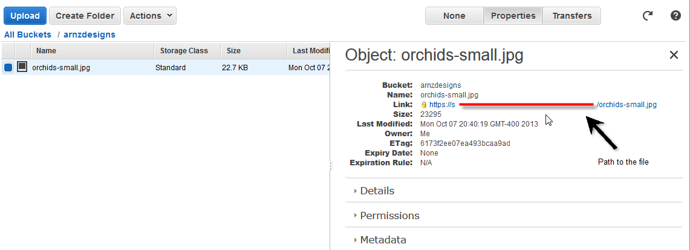Click the lock icon next to the Link
This screenshot has width=690, height=250.
(424, 105)
